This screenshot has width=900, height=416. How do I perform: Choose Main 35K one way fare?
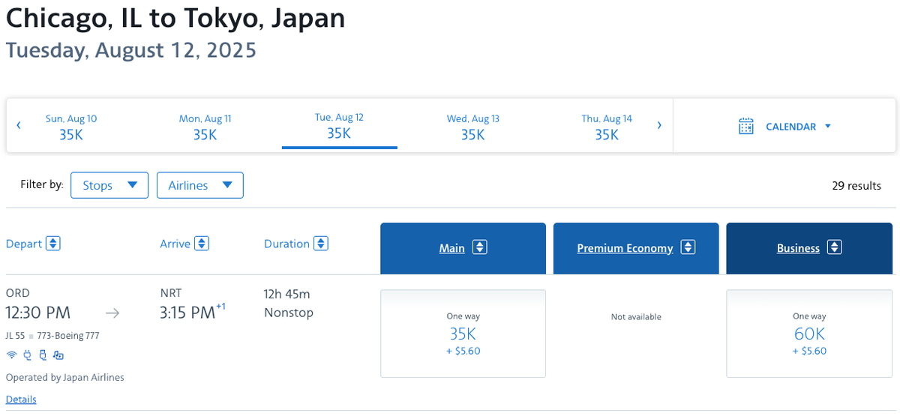pyautogui.click(x=463, y=334)
